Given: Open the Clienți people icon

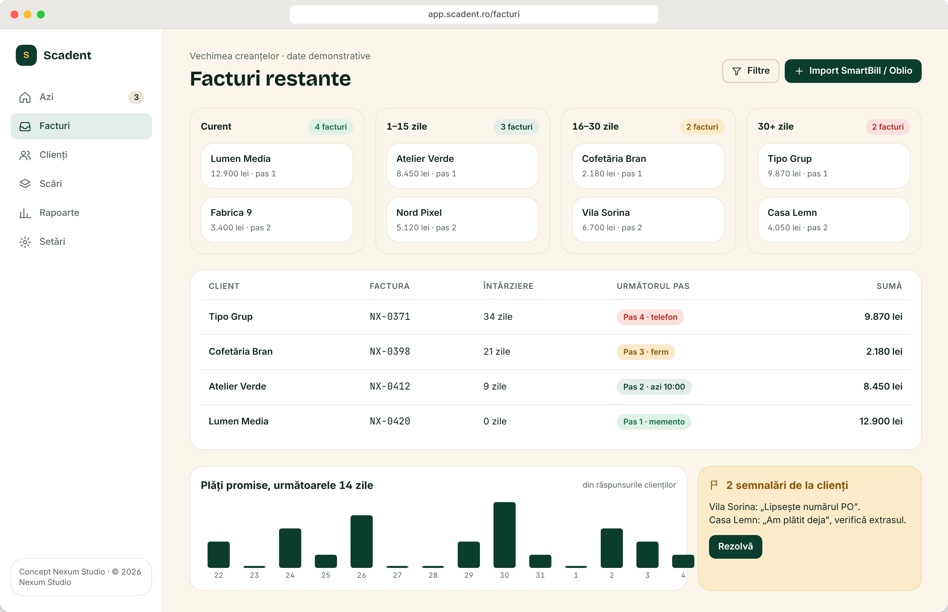Looking at the screenshot, I should pyautogui.click(x=25, y=155).
